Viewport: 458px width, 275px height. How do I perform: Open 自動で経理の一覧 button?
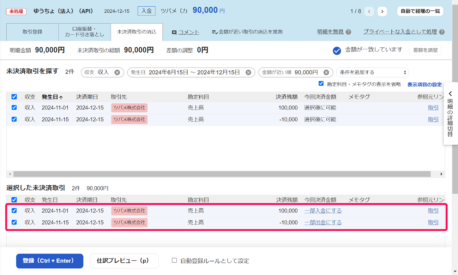click(x=420, y=11)
